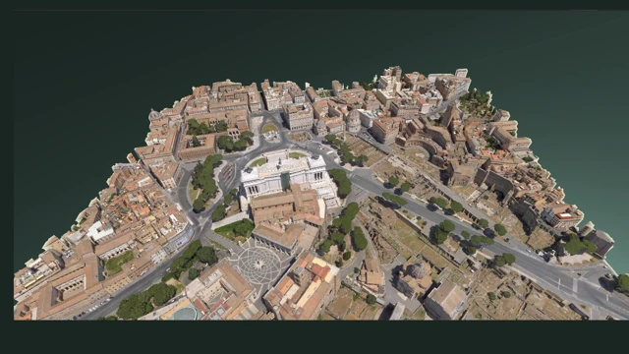The height and width of the screenshot is (354, 629).
Task: Click the large domed church near the top
Action: [x=353, y=120]
